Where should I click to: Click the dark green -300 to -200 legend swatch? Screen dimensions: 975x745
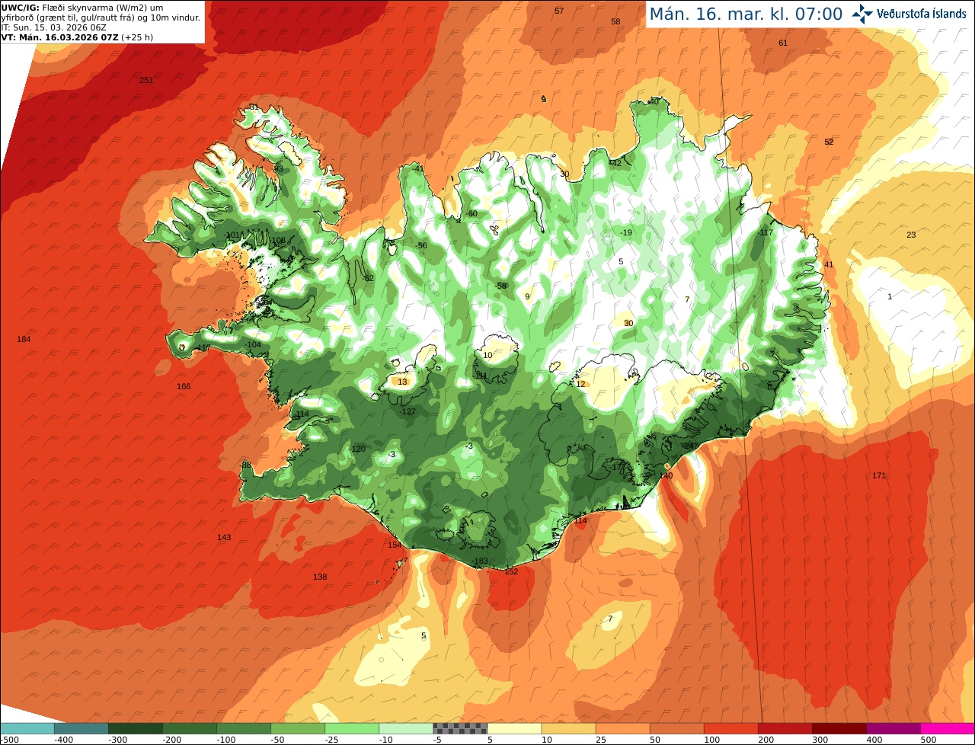[x=136, y=729]
